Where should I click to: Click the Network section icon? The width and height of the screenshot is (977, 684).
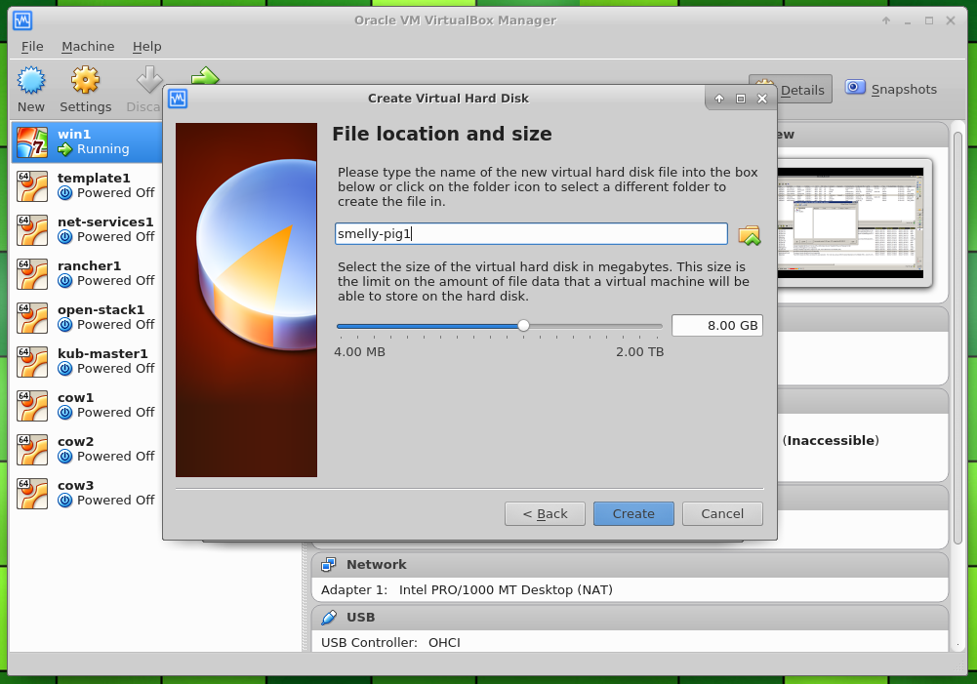point(328,564)
